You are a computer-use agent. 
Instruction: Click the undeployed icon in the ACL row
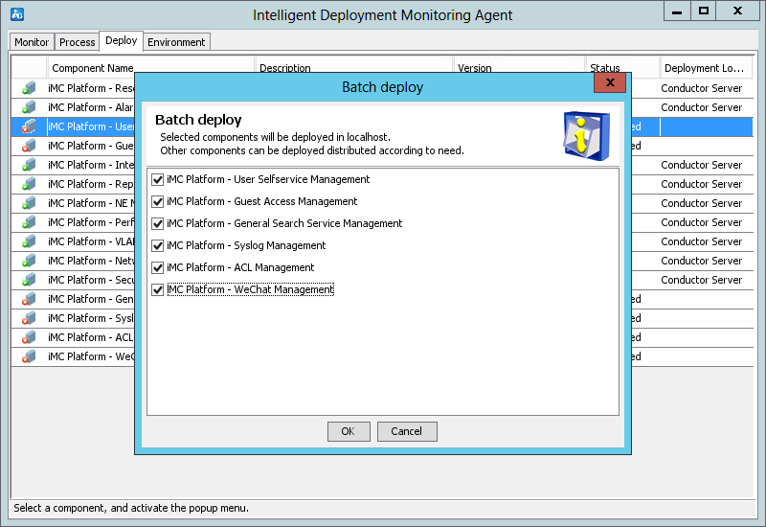(29, 337)
